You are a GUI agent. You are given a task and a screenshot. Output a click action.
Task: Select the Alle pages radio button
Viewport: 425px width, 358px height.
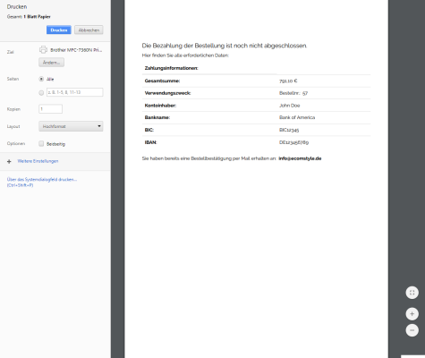(41, 79)
